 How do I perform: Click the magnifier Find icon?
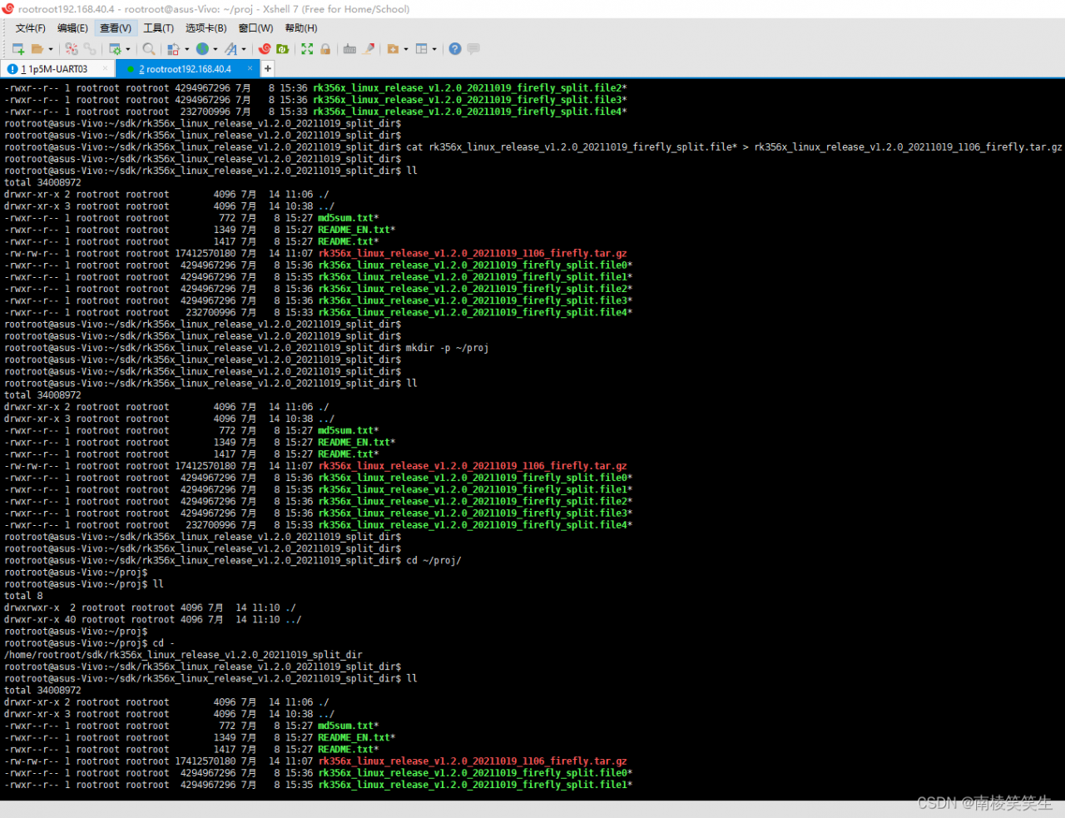click(148, 49)
